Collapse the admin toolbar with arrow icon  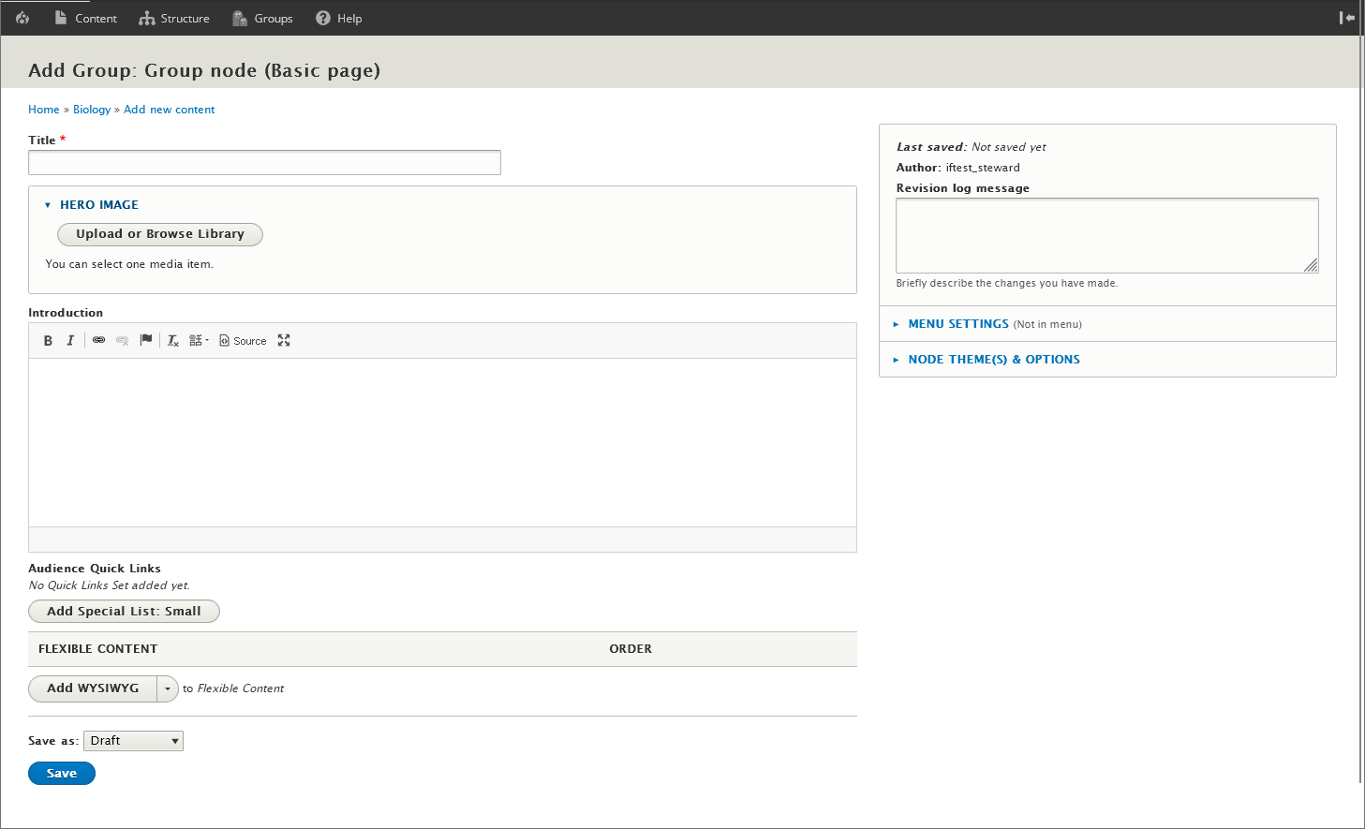click(x=1346, y=18)
